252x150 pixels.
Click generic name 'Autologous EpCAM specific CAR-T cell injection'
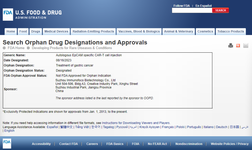coord(89,55)
